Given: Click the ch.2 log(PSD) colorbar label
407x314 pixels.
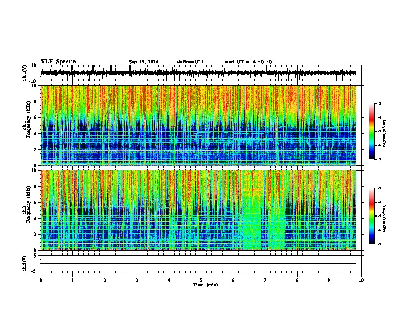Looking at the screenshot, I should [384, 218].
